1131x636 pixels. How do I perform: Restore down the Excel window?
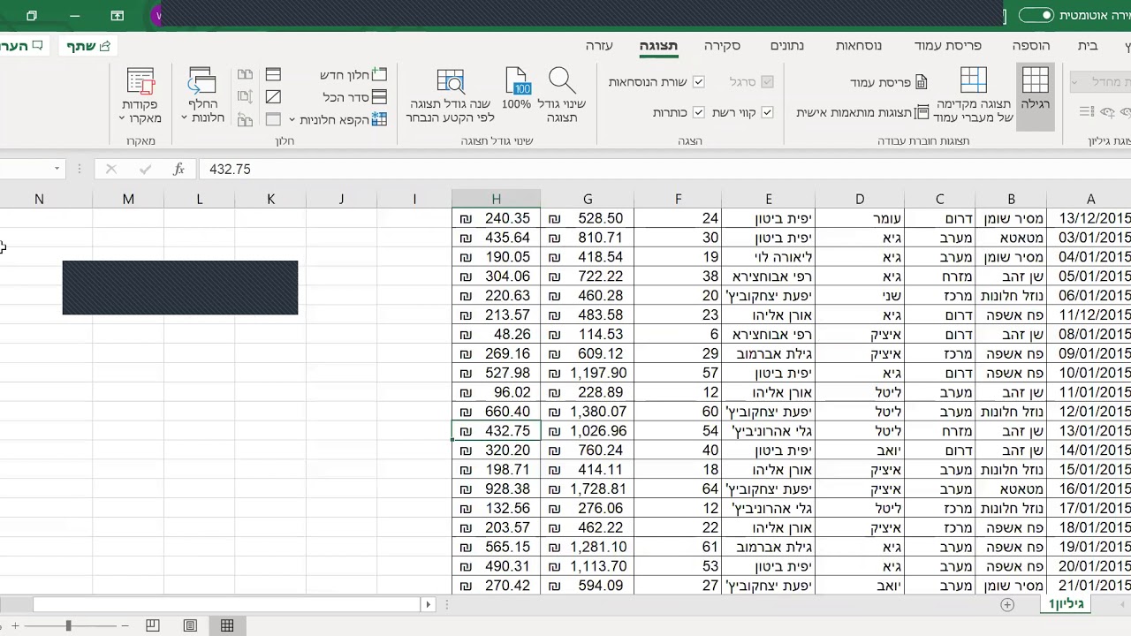tap(32, 15)
